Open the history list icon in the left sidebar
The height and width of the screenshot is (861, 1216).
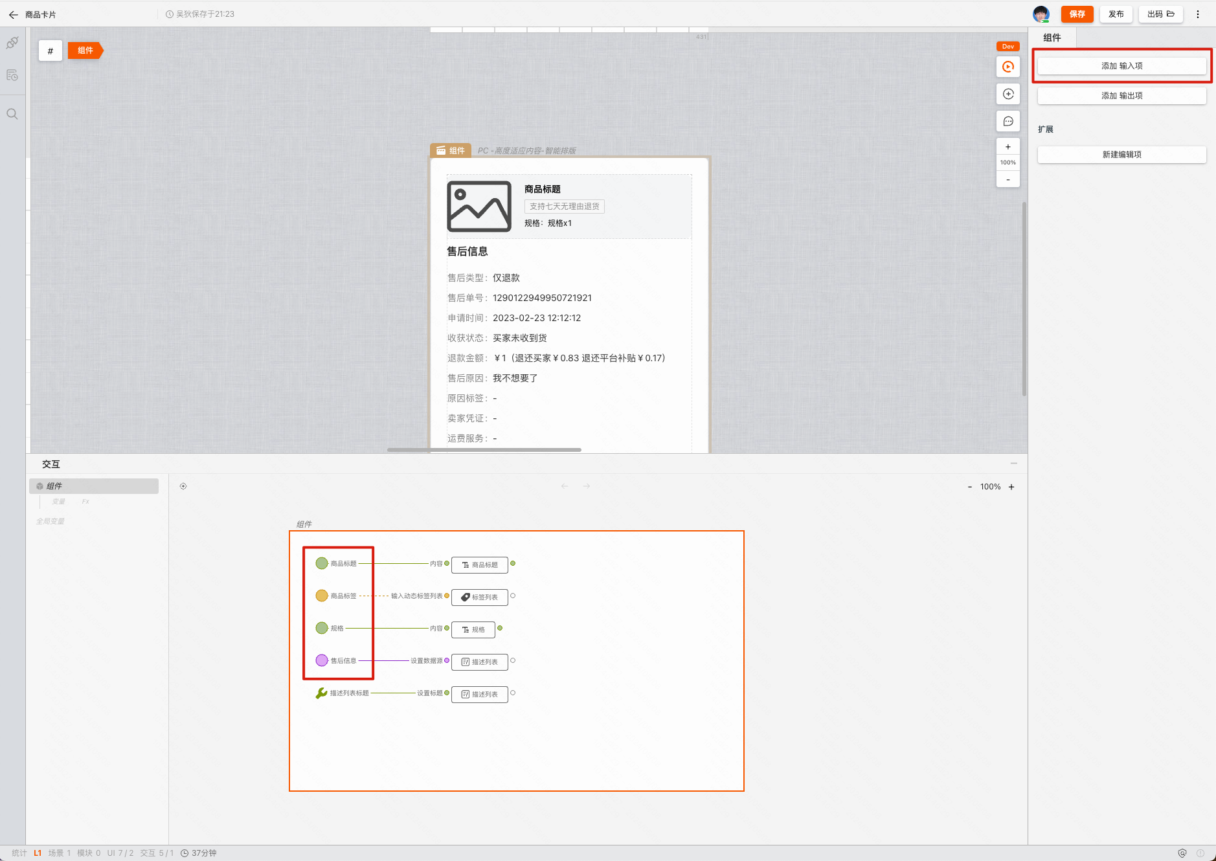(x=12, y=75)
